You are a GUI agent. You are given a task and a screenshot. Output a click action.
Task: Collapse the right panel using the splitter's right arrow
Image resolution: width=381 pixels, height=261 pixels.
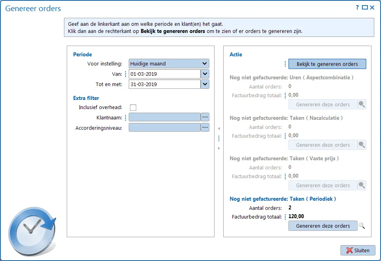tap(219, 148)
